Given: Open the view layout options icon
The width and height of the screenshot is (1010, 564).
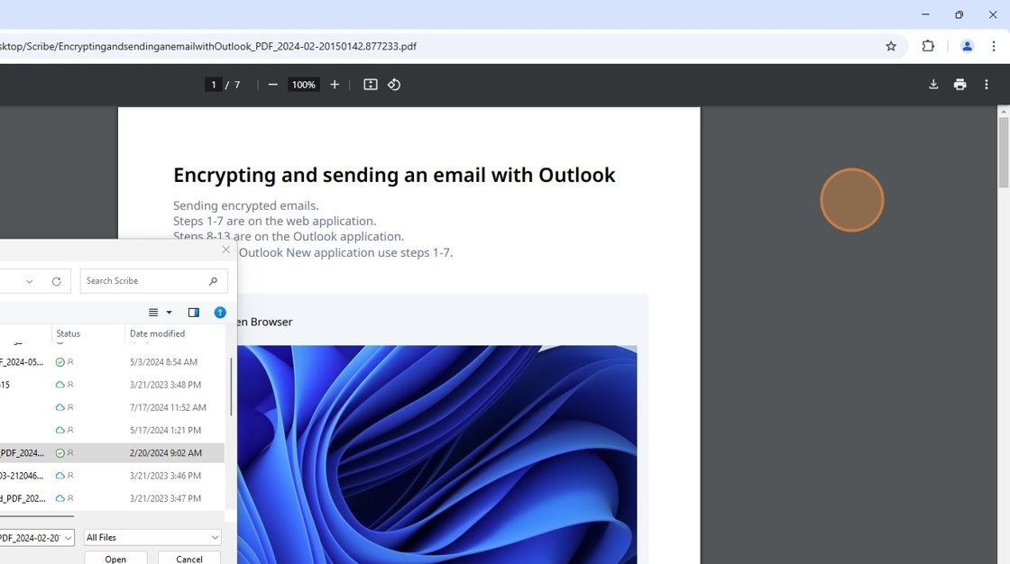Looking at the screenshot, I should tap(153, 313).
